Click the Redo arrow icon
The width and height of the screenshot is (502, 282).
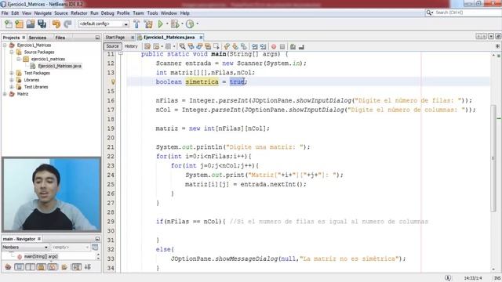(x=67, y=24)
